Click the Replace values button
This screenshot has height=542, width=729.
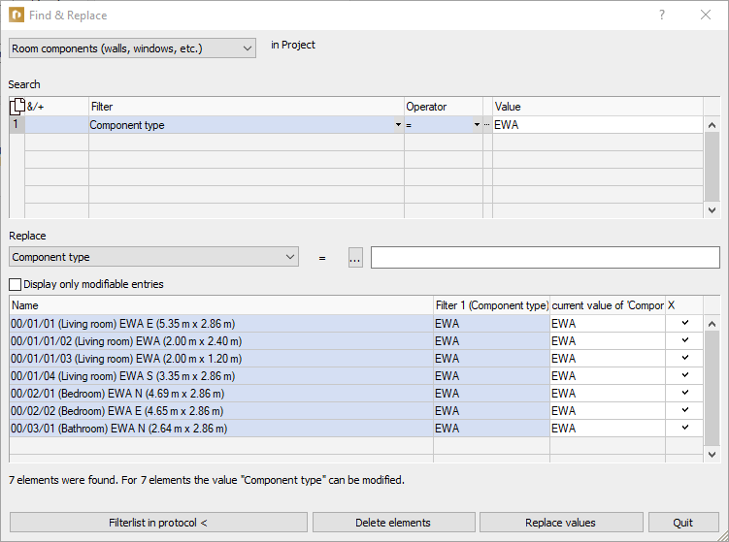point(561,523)
